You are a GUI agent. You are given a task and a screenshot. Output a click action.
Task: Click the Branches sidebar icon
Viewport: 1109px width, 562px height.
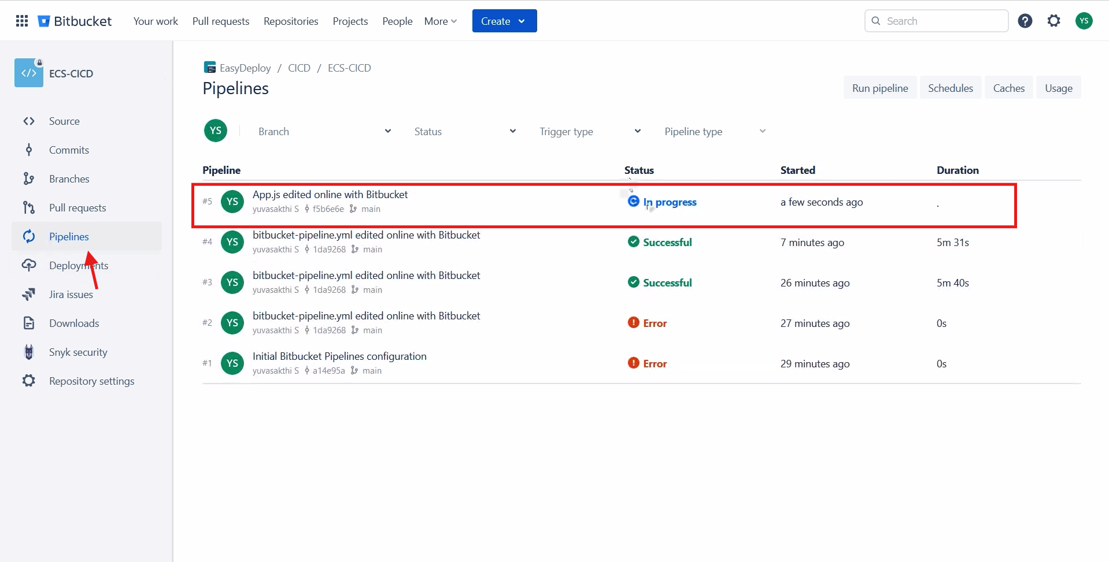(x=29, y=179)
